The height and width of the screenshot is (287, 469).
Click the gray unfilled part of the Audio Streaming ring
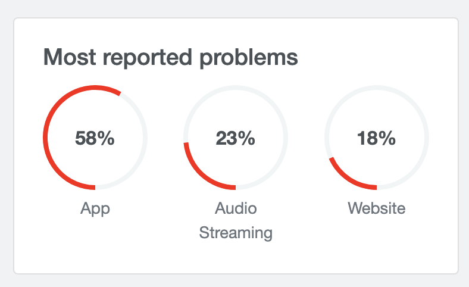[x=286, y=138]
